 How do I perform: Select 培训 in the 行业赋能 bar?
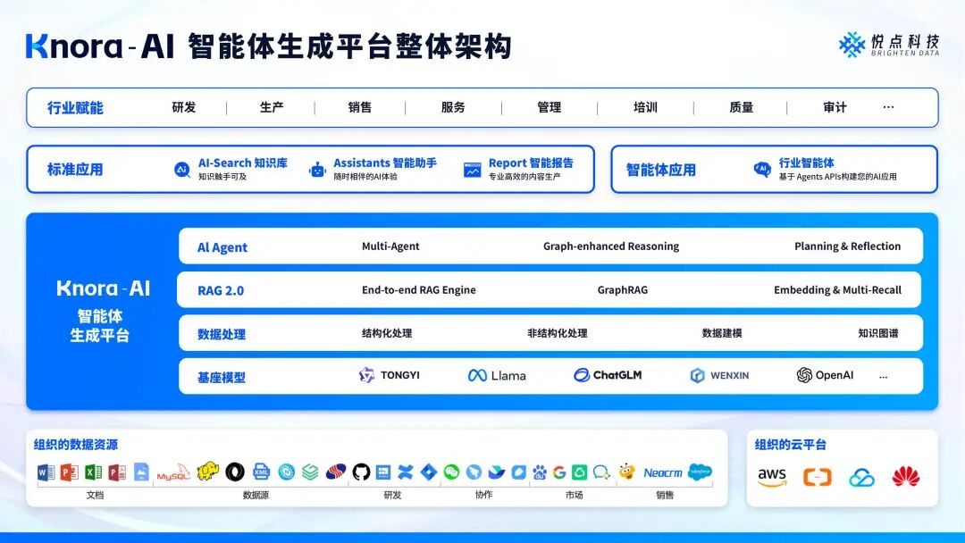[646, 107]
